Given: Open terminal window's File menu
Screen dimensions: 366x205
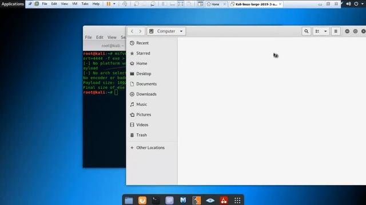Looking at the screenshot, I should click(88, 37).
